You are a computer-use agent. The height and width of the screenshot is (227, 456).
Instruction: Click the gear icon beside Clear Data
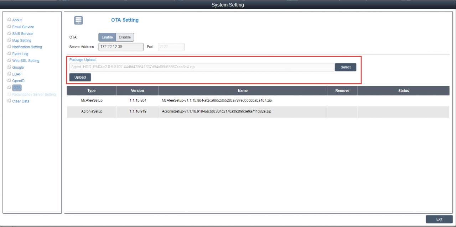pyautogui.click(x=9, y=101)
